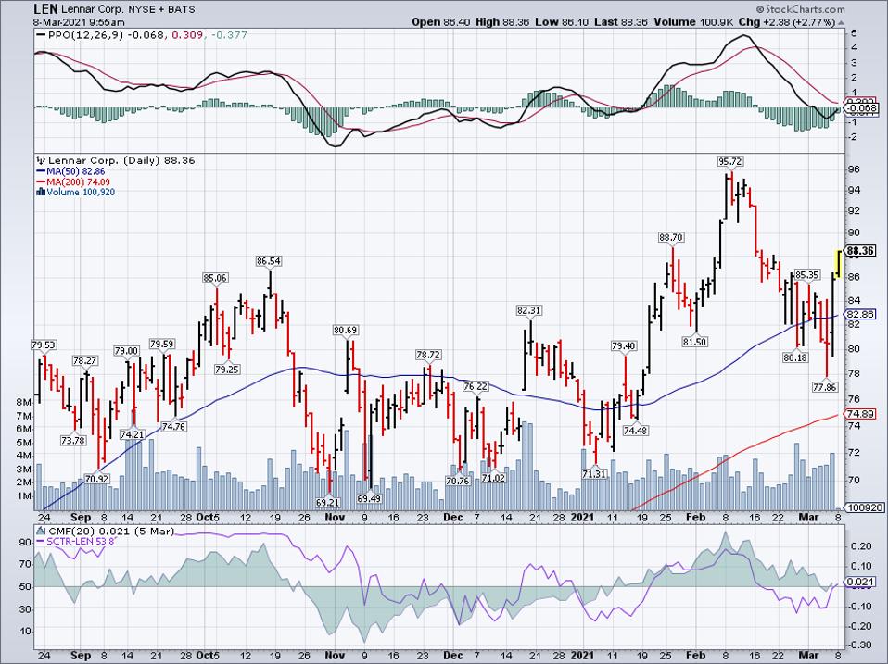This screenshot has height=664, width=888.
Task: Click the High 88.36 value in the header
Action: click(x=502, y=22)
